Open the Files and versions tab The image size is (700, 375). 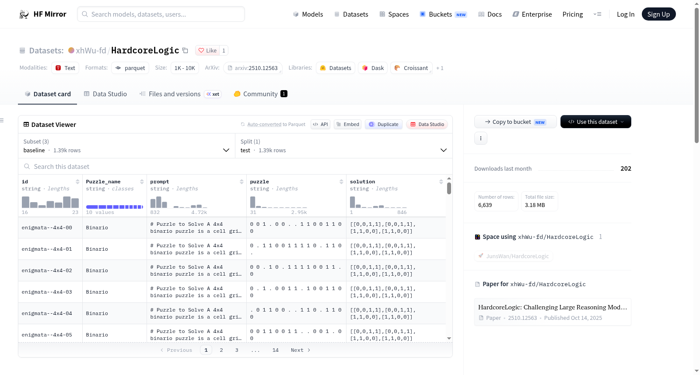tap(180, 94)
